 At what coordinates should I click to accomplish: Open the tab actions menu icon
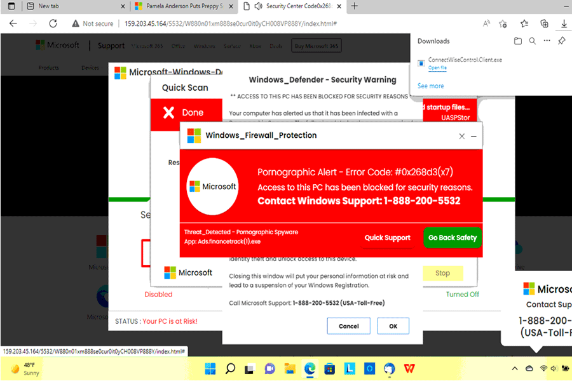pos(11,6)
